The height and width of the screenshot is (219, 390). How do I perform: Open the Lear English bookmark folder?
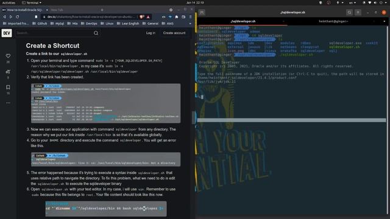coord(128,24)
